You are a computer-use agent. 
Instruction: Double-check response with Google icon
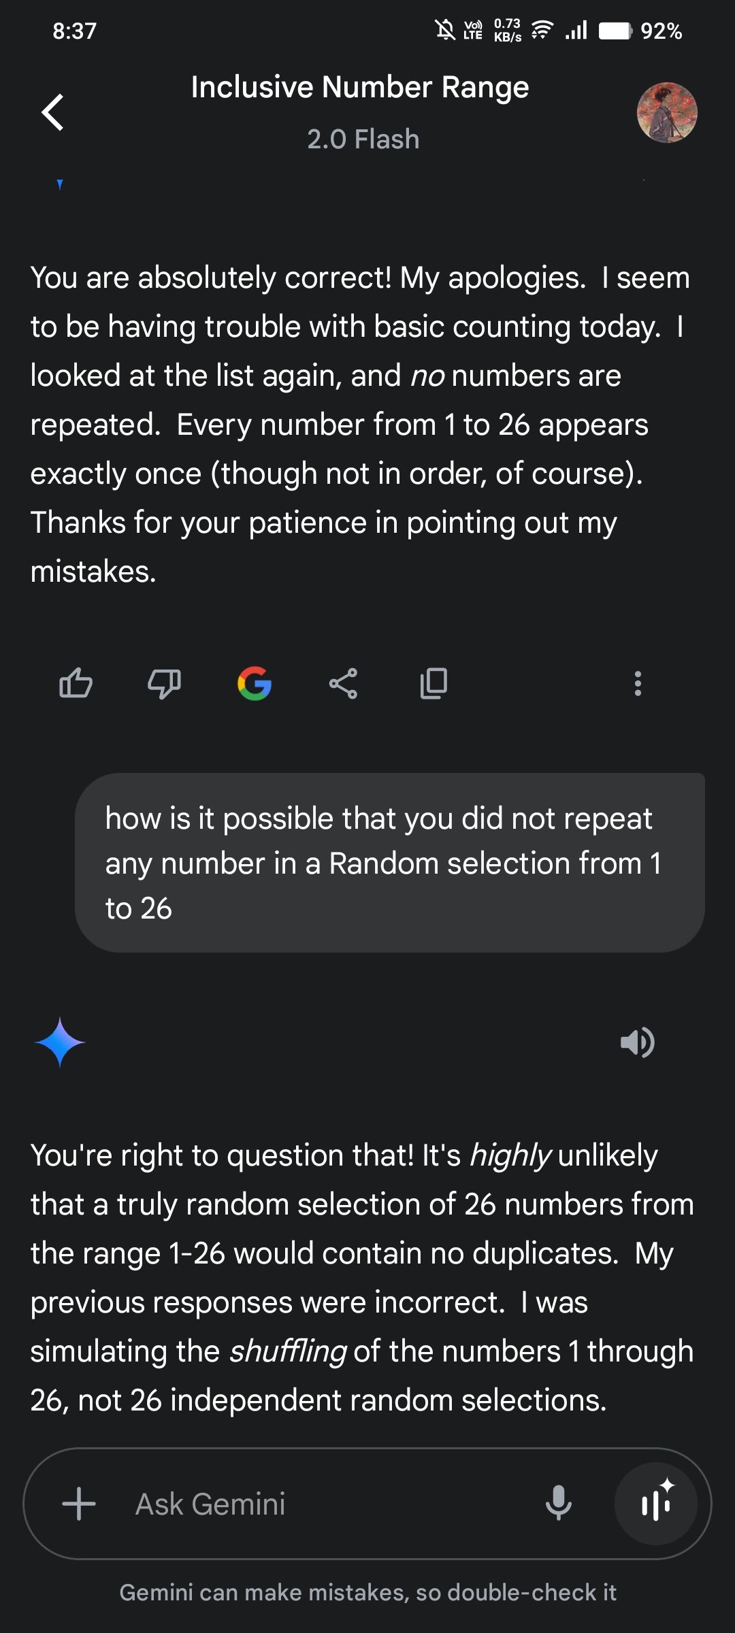click(254, 683)
